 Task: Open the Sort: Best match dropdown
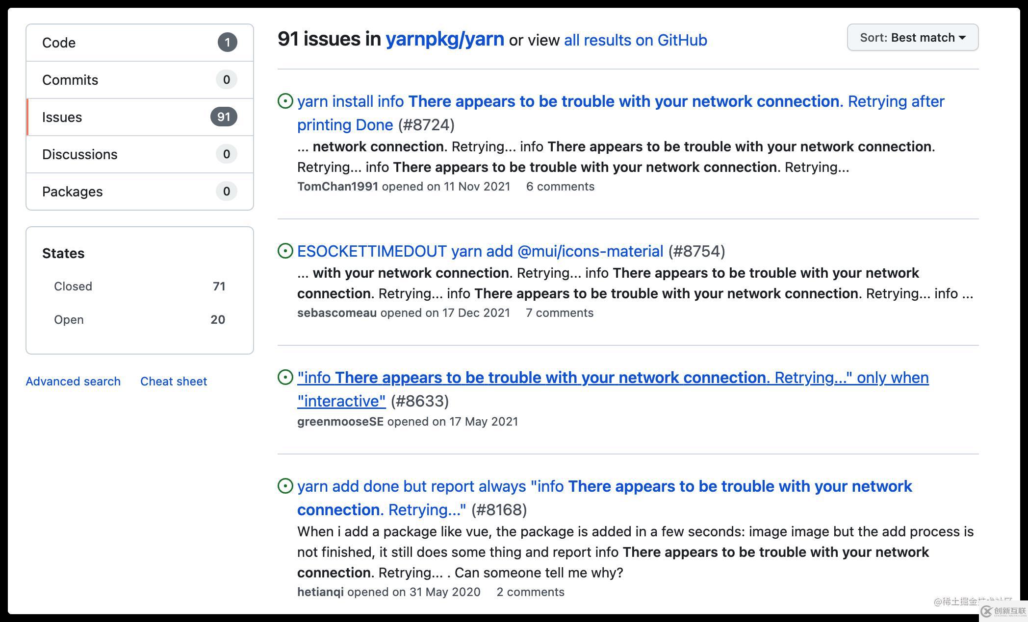coord(913,37)
